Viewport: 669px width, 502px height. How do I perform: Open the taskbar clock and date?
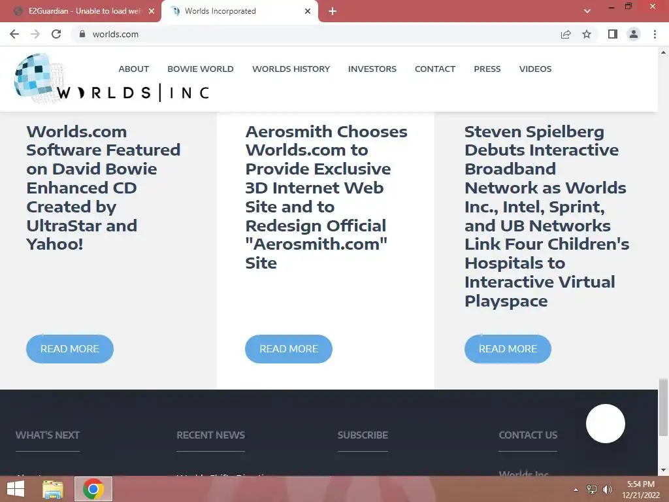641,489
